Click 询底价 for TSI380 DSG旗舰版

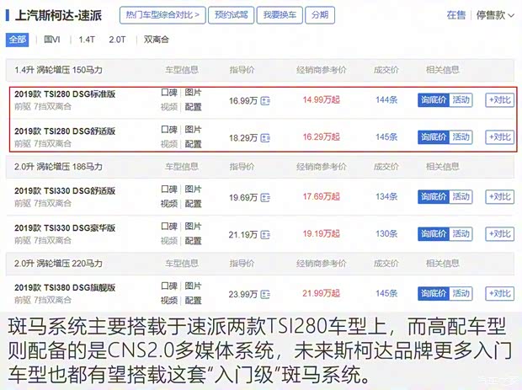(x=434, y=293)
